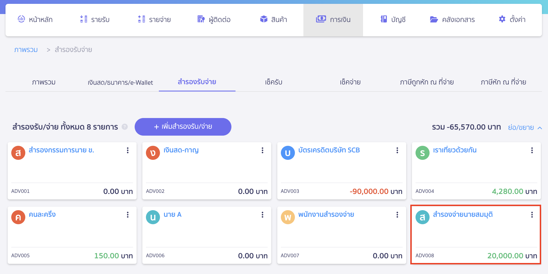Viewport: 548px width, 274px height.
Task: Click the การเงิน finance banknote icon
Action: [320, 19]
